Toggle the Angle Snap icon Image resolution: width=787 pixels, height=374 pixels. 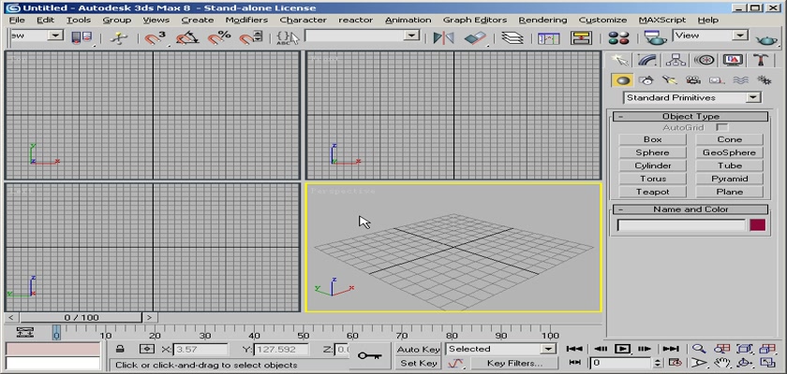tap(186, 37)
